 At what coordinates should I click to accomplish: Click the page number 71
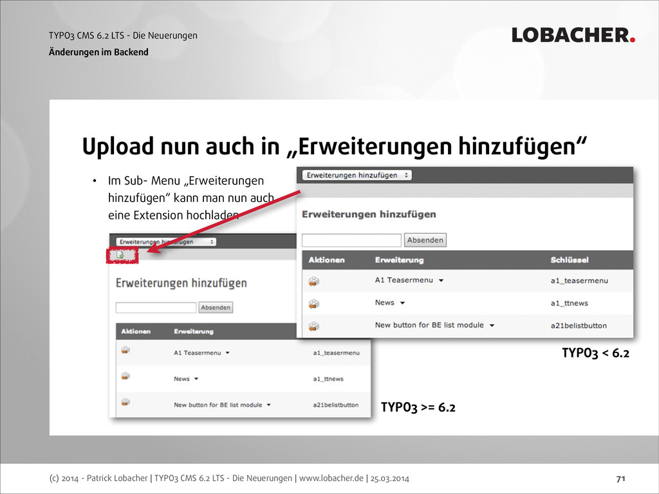tap(621, 479)
